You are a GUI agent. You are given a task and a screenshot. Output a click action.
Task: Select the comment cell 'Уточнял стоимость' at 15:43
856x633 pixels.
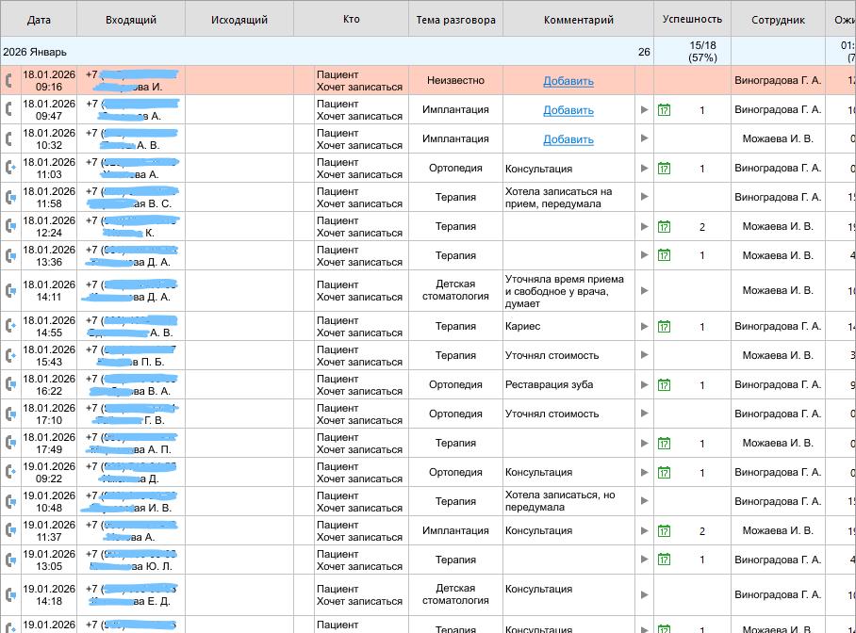click(x=552, y=356)
